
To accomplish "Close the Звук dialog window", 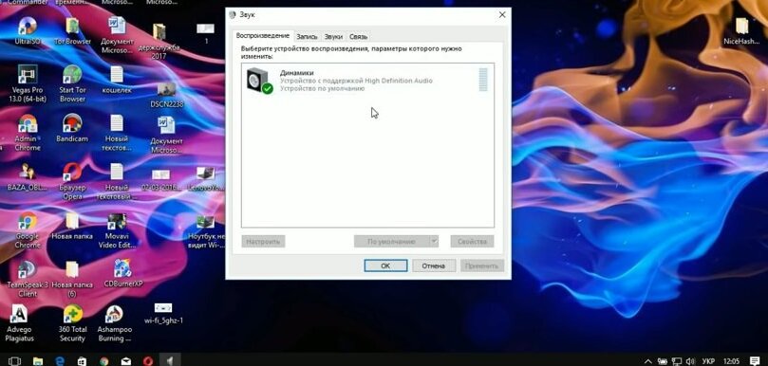I will (502, 14).
